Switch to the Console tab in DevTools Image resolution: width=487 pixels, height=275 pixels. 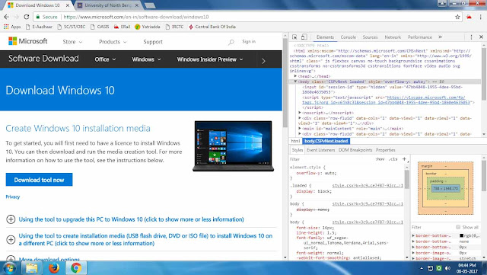click(349, 37)
